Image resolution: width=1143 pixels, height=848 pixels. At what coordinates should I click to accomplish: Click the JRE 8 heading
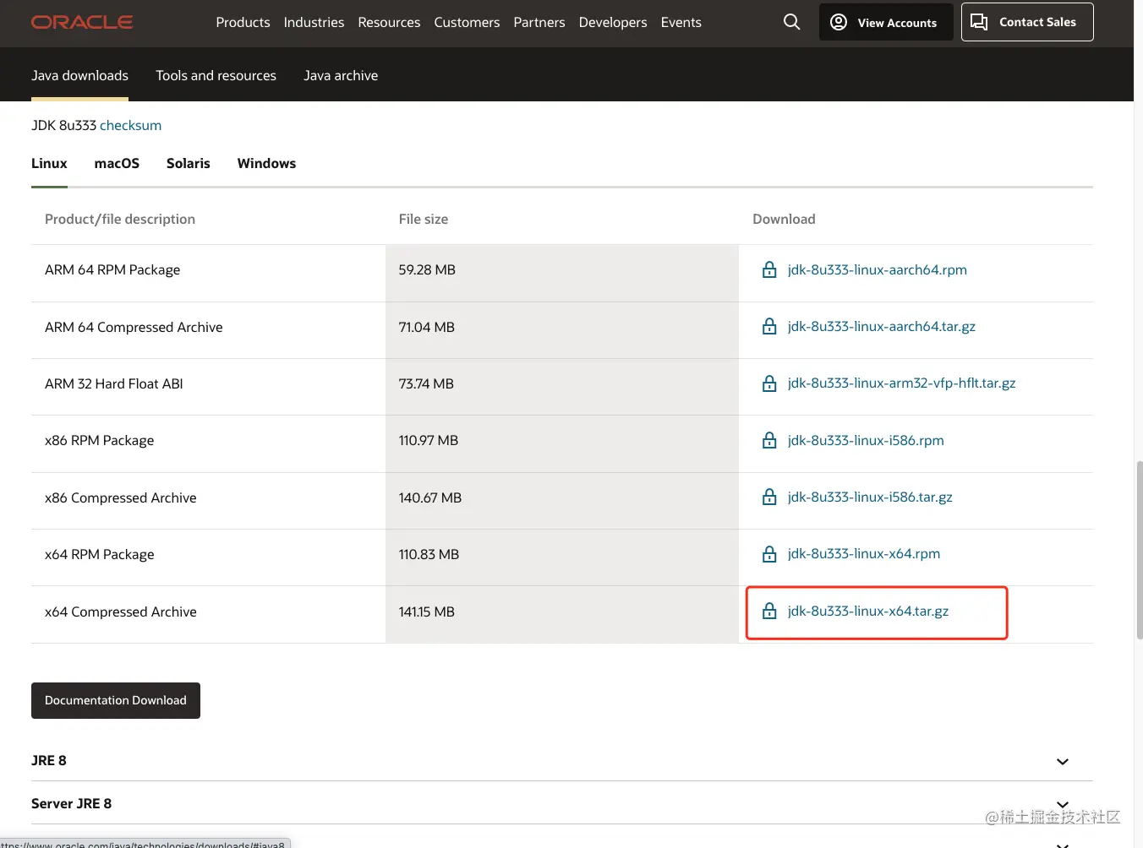49,760
